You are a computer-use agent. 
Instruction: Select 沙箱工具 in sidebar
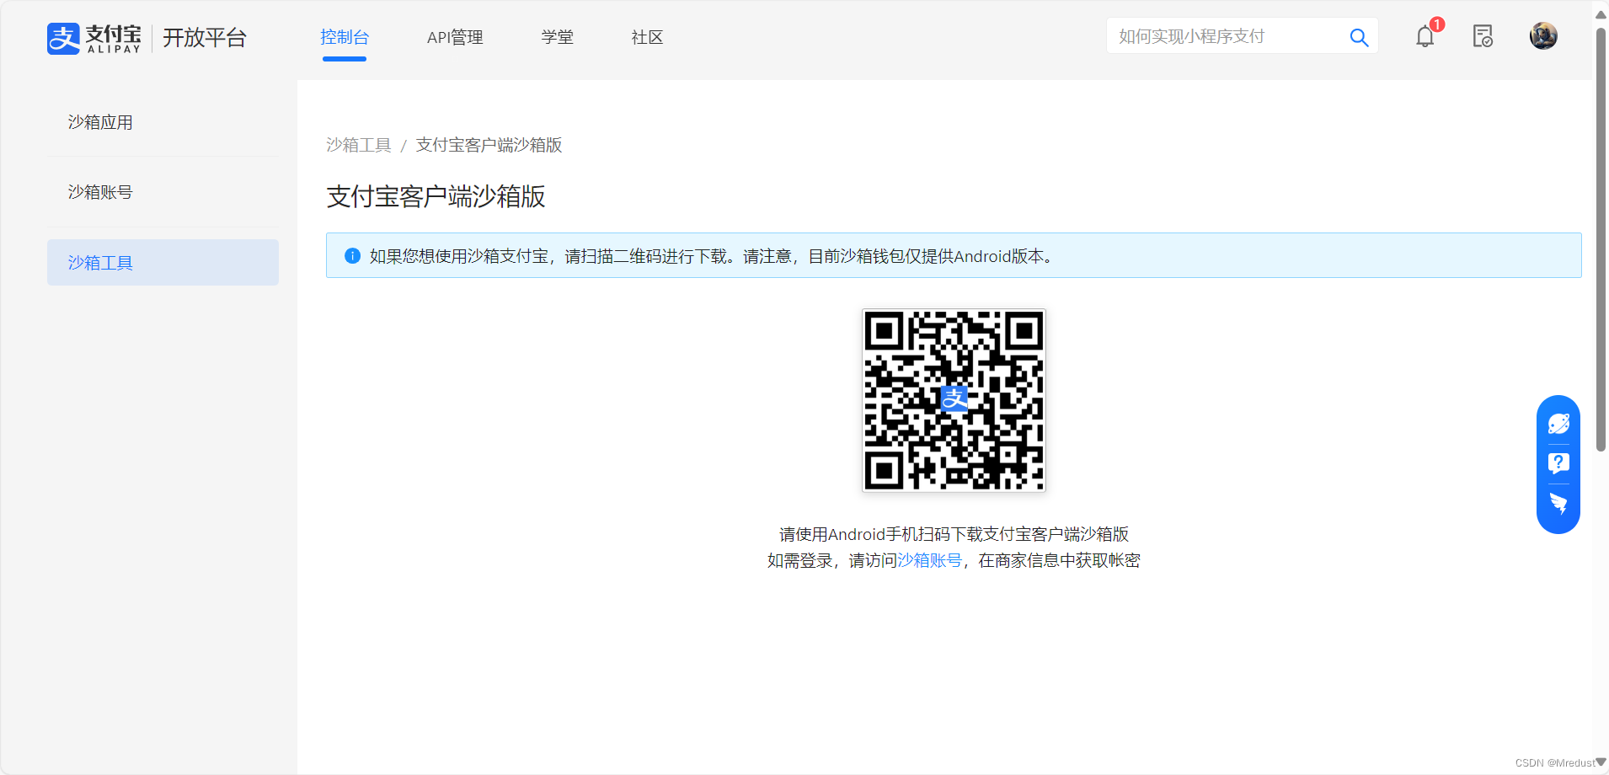coord(163,262)
